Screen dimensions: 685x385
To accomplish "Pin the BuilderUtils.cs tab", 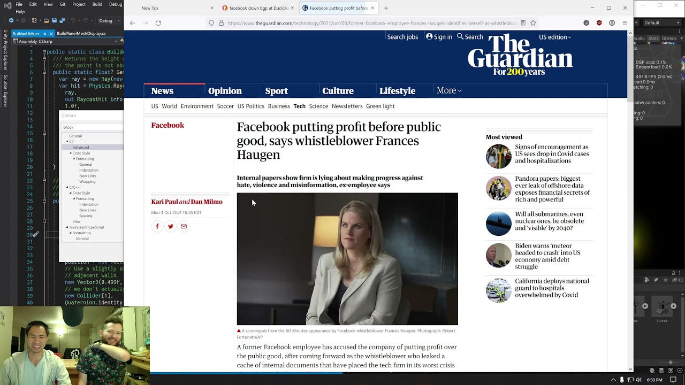I will [x=44, y=34].
